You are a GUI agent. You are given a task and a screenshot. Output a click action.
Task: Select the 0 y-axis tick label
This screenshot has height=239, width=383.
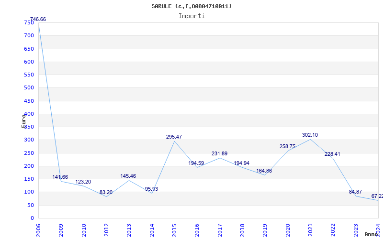point(32,218)
